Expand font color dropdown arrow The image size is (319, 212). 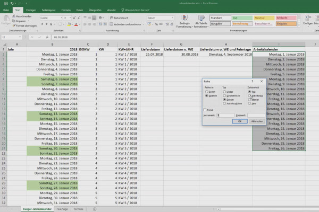79,24
